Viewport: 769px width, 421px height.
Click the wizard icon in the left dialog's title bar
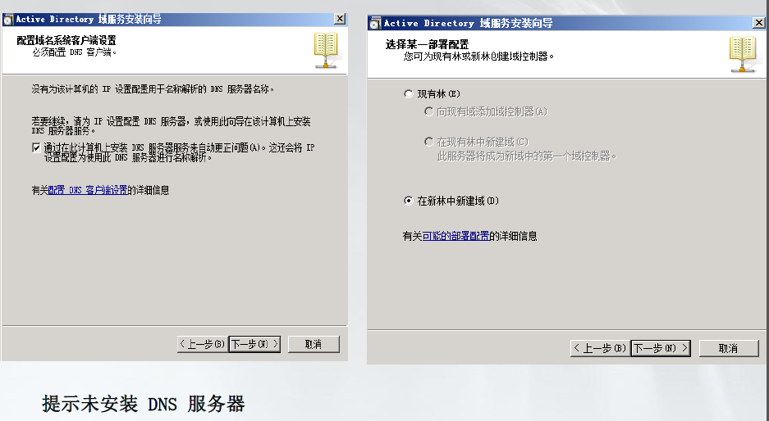coord(8,20)
